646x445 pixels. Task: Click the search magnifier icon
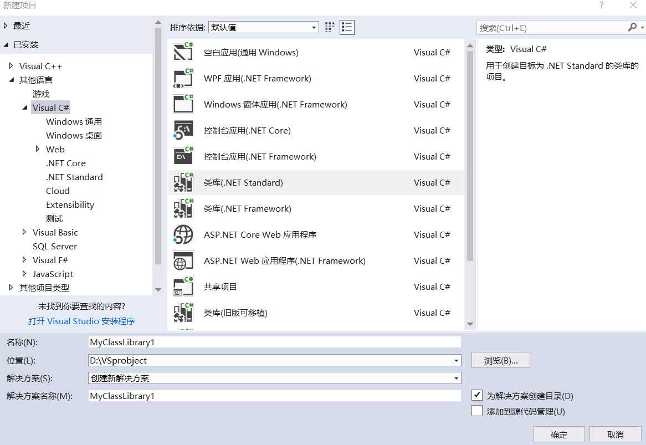[632, 28]
